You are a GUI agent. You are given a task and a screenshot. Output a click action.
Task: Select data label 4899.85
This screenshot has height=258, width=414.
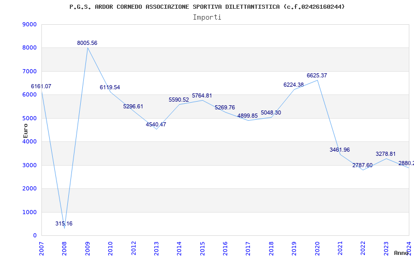(x=248, y=116)
